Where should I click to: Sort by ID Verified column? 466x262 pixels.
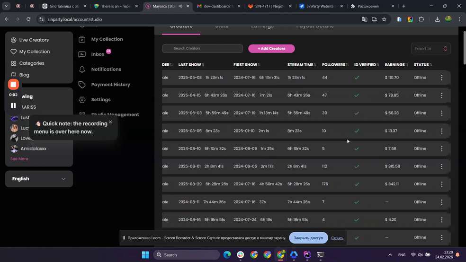point(367,65)
